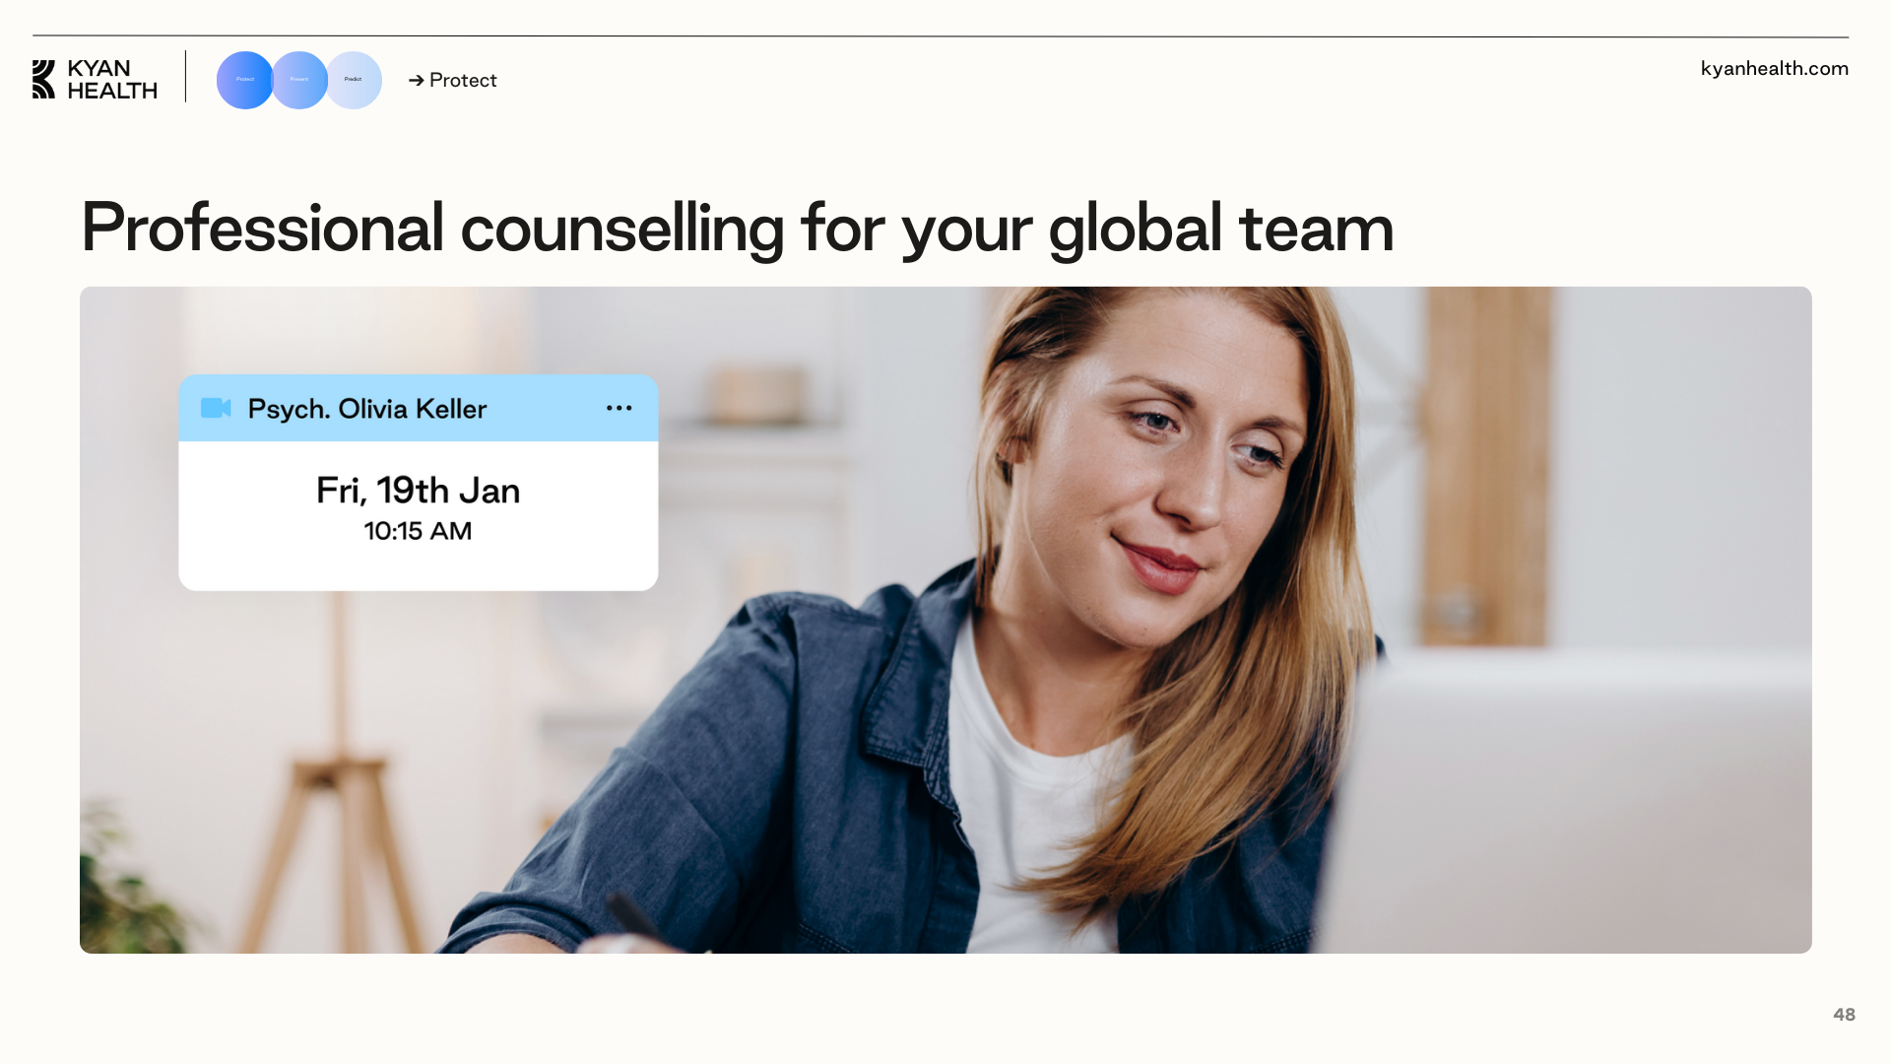
Task: Open the three-dots menu on appointment card
Action: (619, 408)
